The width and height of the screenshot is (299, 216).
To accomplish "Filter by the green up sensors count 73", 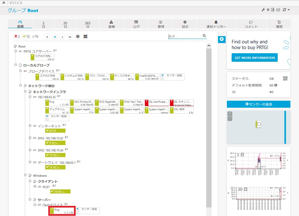I will click(26, 36).
